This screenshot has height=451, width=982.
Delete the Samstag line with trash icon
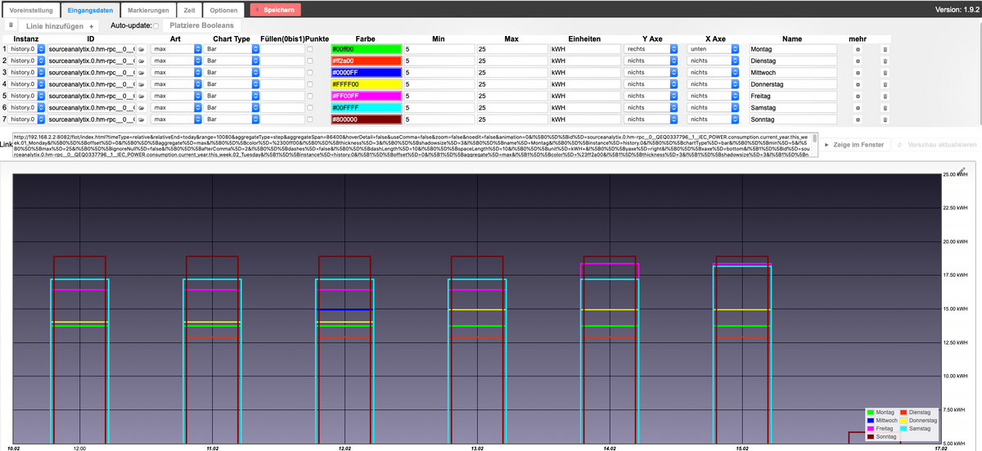click(x=884, y=107)
